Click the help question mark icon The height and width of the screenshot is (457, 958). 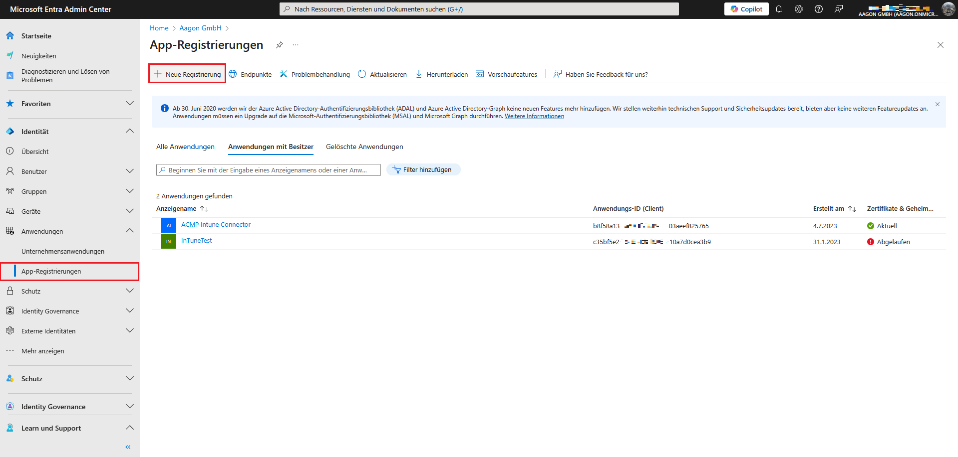point(818,9)
